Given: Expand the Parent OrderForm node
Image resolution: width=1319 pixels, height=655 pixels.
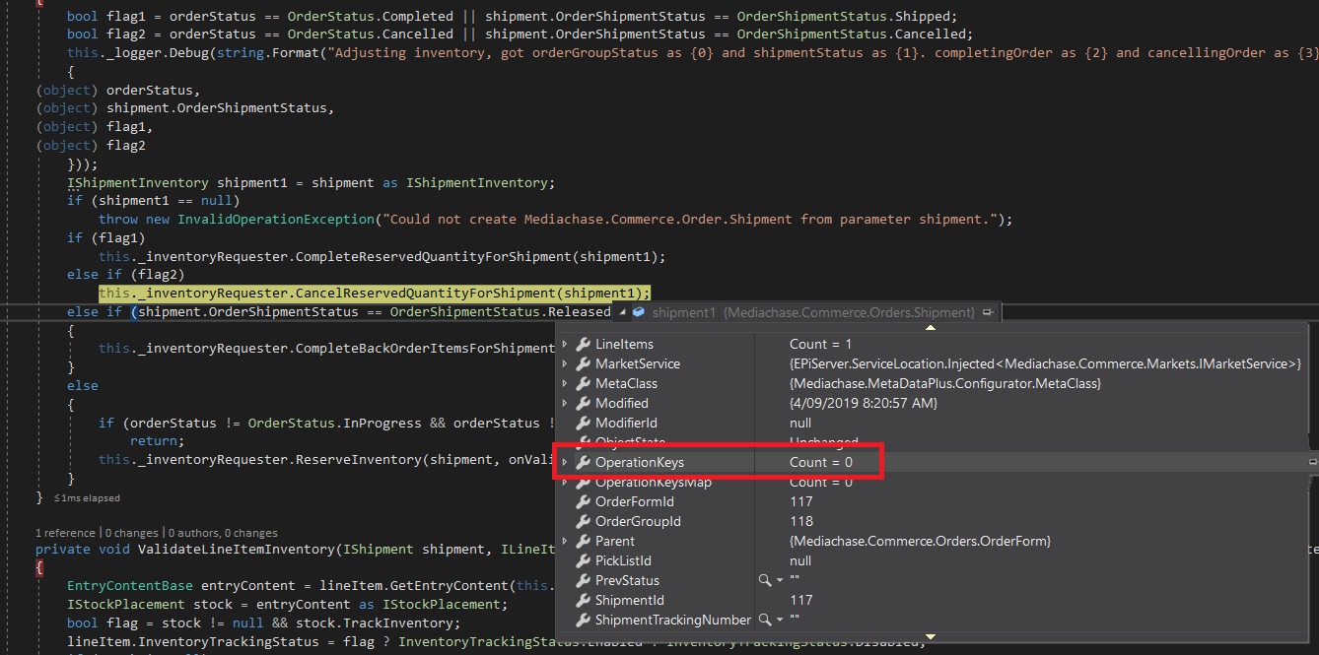Looking at the screenshot, I should (565, 541).
